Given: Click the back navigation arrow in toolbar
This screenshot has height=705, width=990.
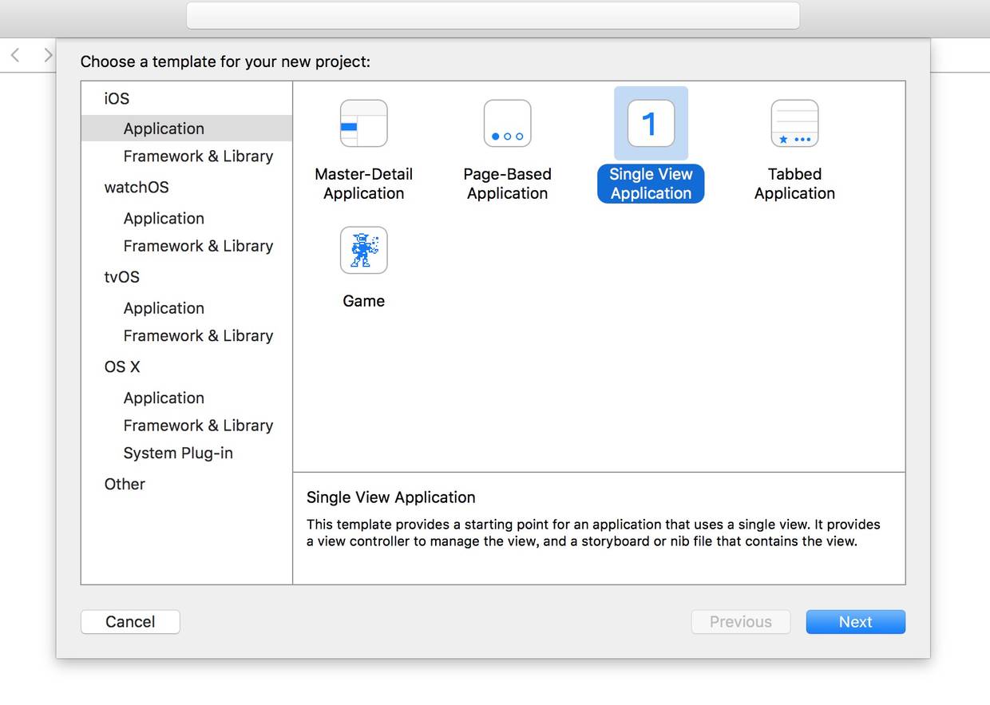Looking at the screenshot, I should point(15,55).
